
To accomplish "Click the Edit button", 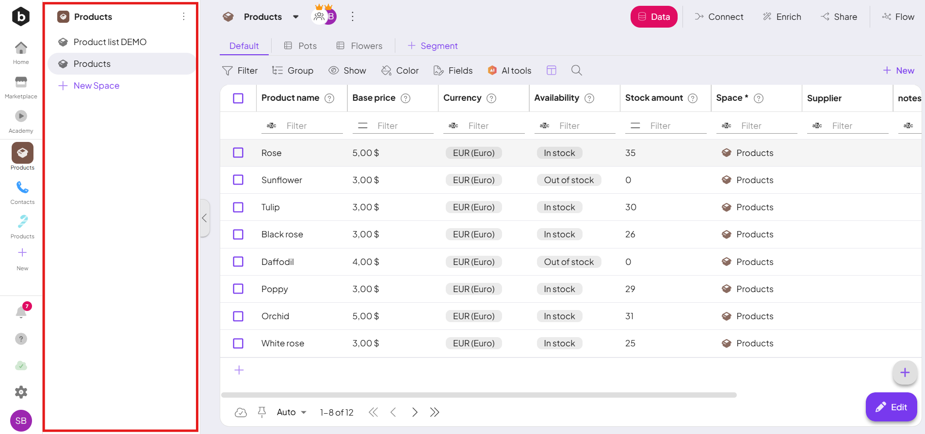I will (891, 407).
